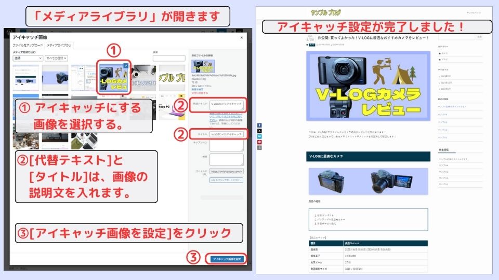This screenshot has height=280, width=499.
Task: Select the desk with coffee cup thumbnail
Action: (143, 78)
